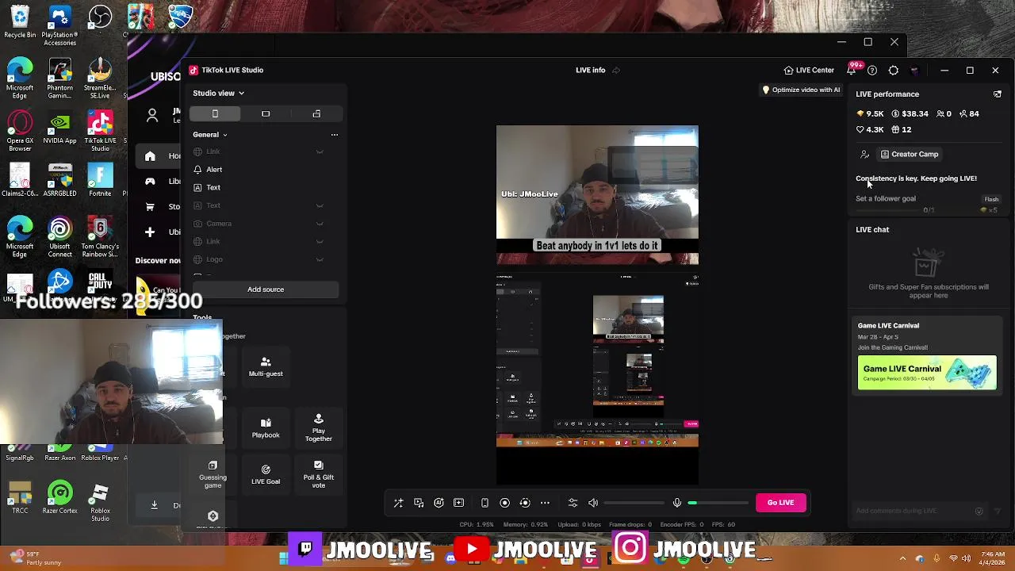Open scene options ellipsis next to General
This screenshot has width=1015, height=571.
click(335, 135)
